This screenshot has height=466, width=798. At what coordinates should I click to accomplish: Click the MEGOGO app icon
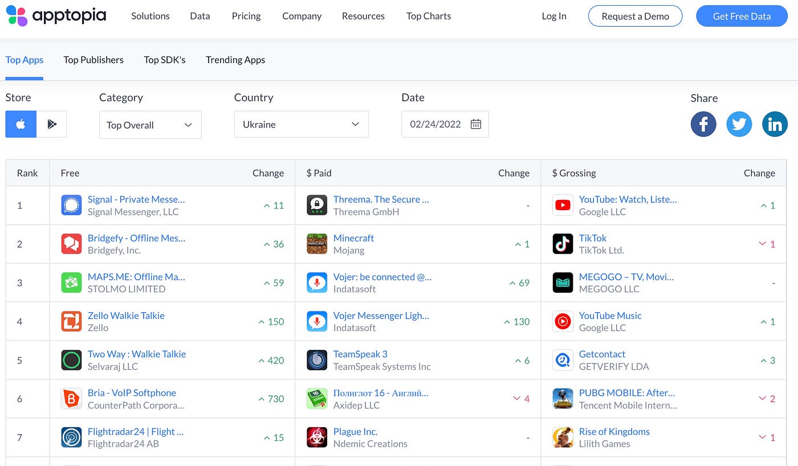pos(563,283)
